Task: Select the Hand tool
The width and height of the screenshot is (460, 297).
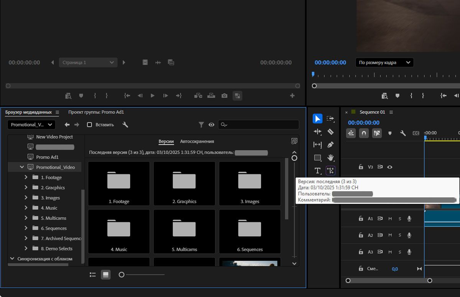Action: click(330, 158)
